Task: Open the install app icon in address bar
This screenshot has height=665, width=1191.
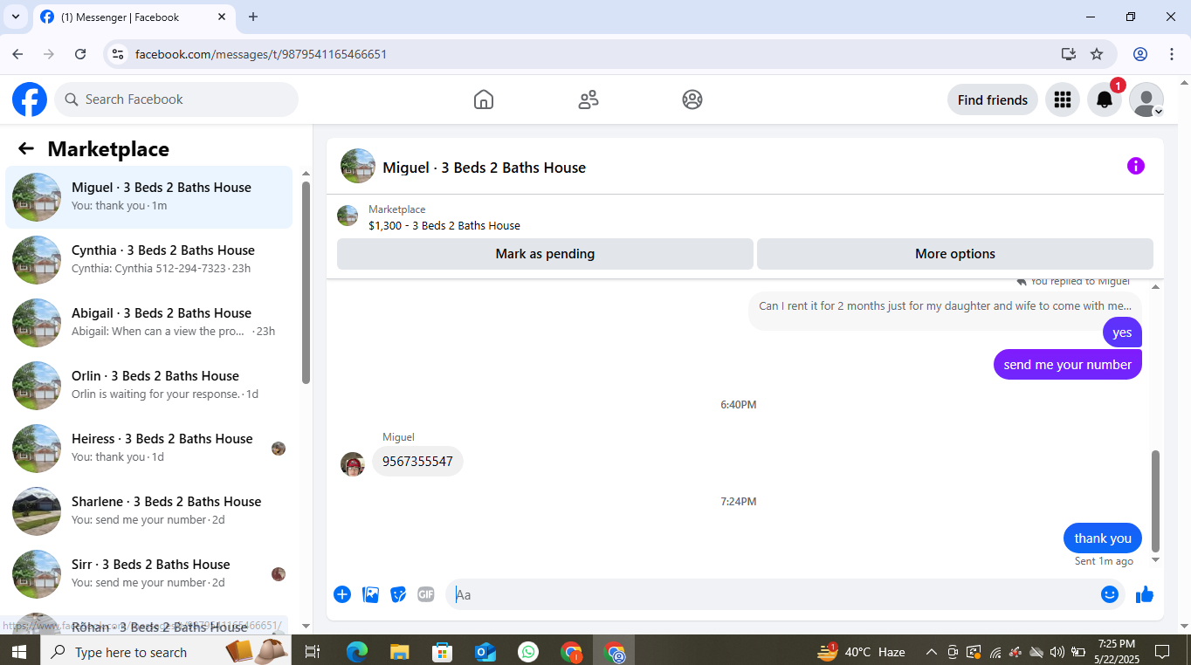Action: click(x=1069, y=54)
